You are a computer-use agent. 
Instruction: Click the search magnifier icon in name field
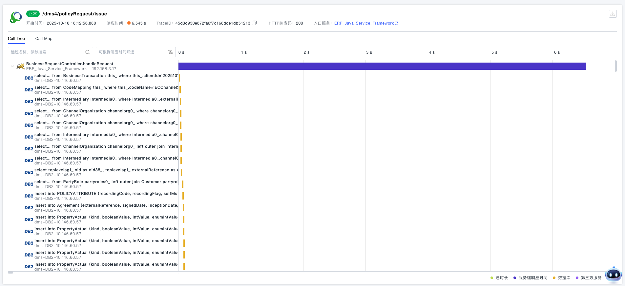pos(88,52)
